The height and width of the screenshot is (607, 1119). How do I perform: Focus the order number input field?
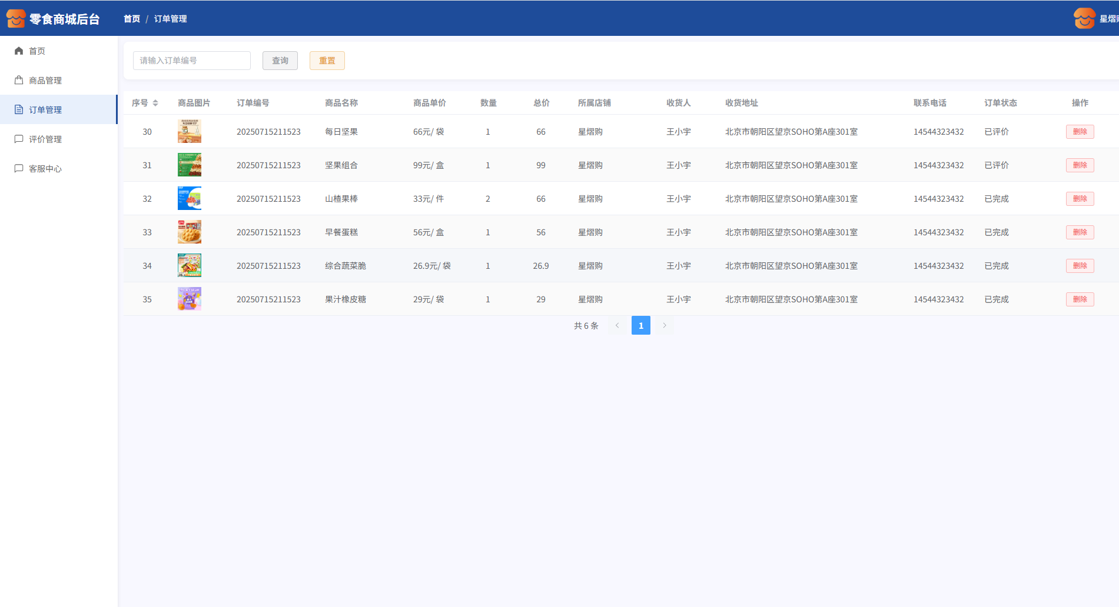(x=192, y=61)
